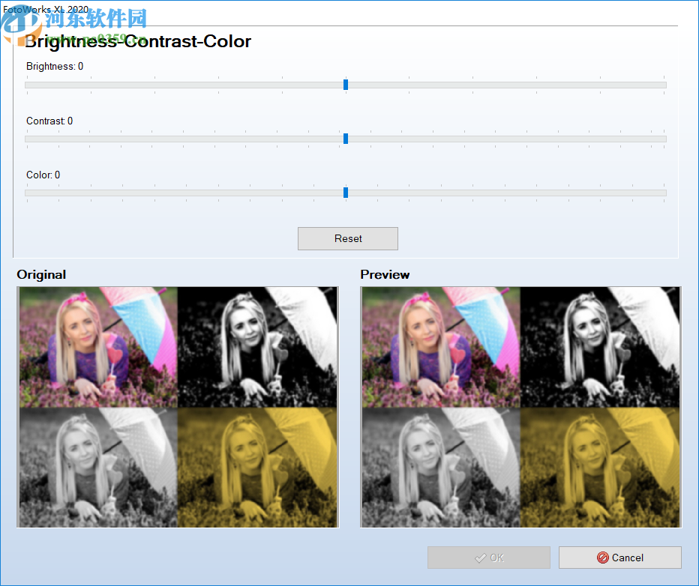Click the Contrast: 0 label
This screenshot has width=699, height=586.
[49, 121]
